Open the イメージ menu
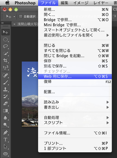This screenshot has height=158, width=117. click(x=81, y=3)
